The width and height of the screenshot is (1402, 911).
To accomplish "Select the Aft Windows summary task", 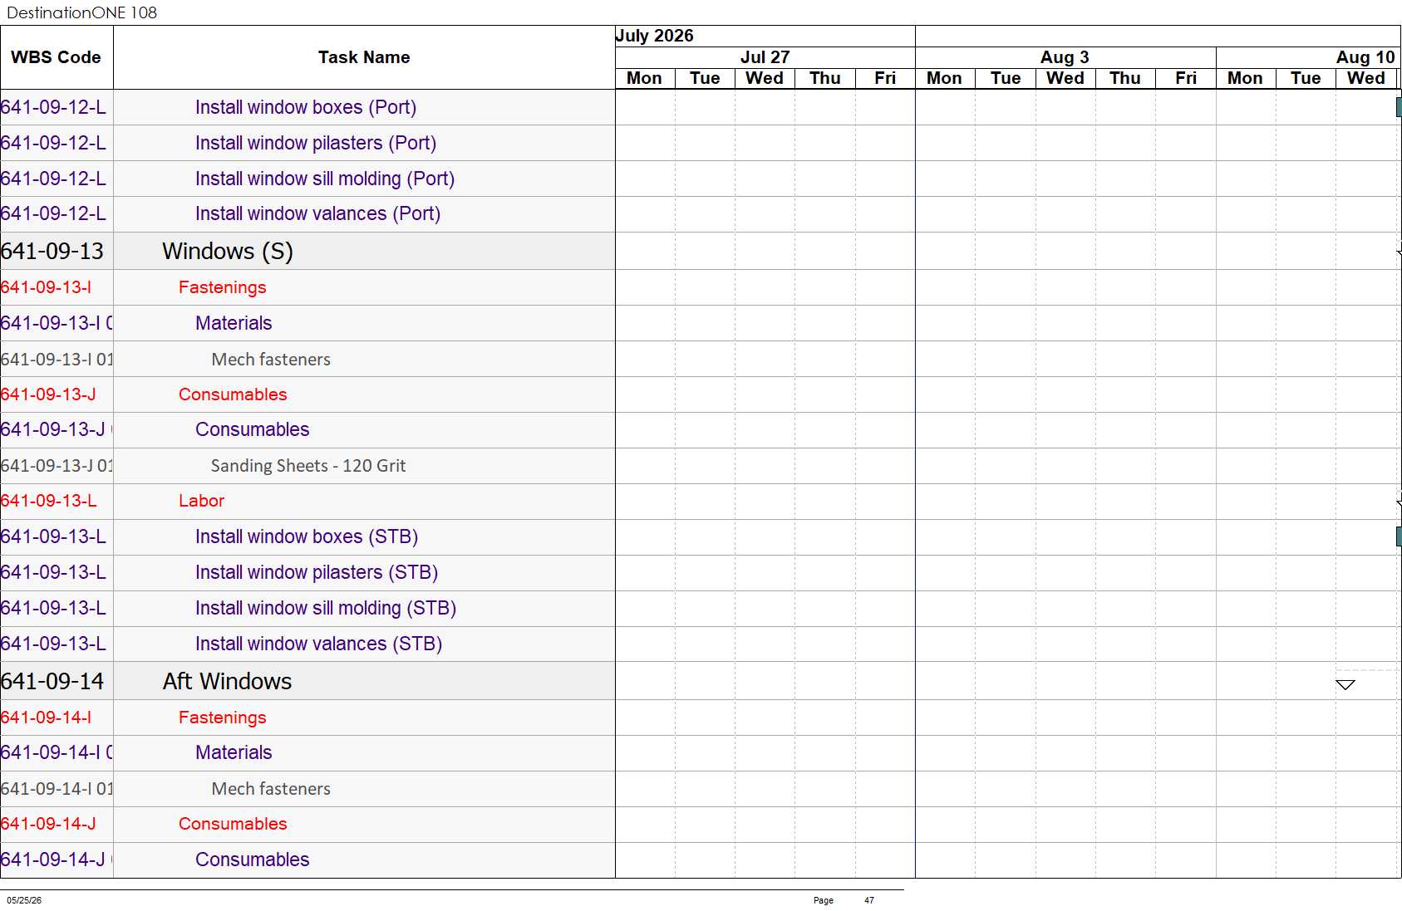I will [228, 681].
